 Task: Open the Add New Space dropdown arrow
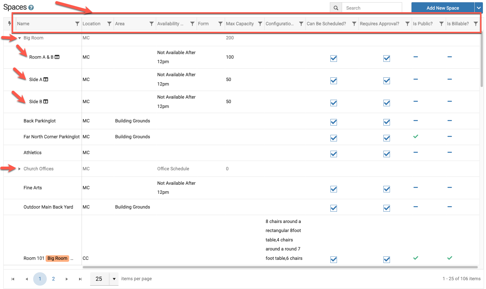479,8
